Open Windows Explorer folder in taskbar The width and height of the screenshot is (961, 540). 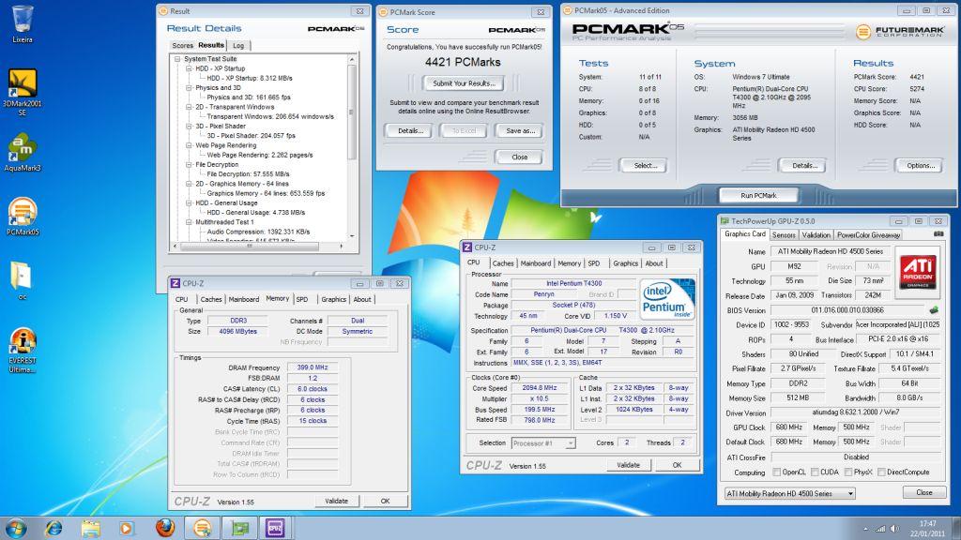(x=91, y=527)
